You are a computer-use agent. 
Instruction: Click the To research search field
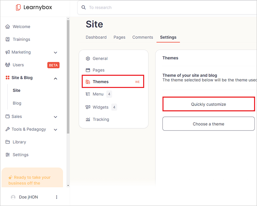[167, 8]
